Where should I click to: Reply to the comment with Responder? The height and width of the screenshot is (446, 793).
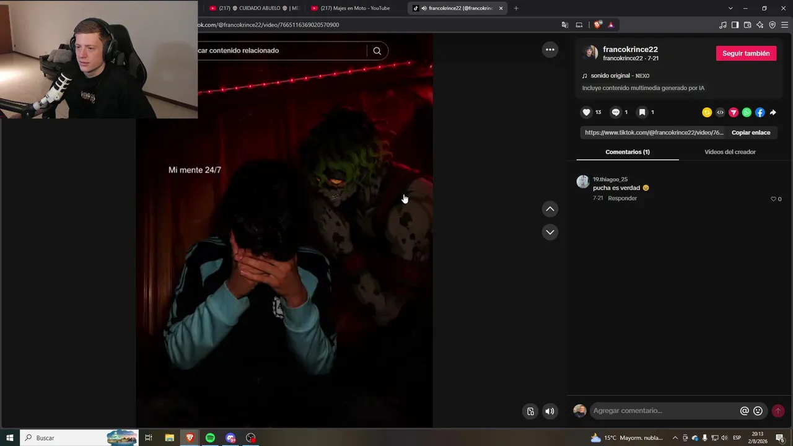[x=622, y=198]
